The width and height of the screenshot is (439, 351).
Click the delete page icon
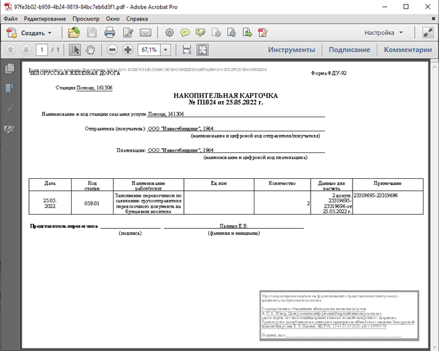tap(216, 33)
